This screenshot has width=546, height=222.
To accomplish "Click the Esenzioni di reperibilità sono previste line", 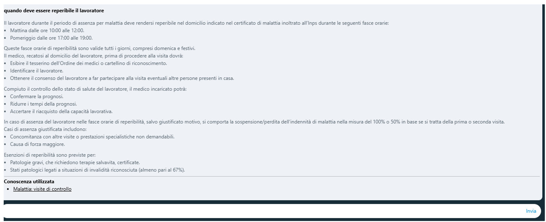I will click(x=50, y=155).
